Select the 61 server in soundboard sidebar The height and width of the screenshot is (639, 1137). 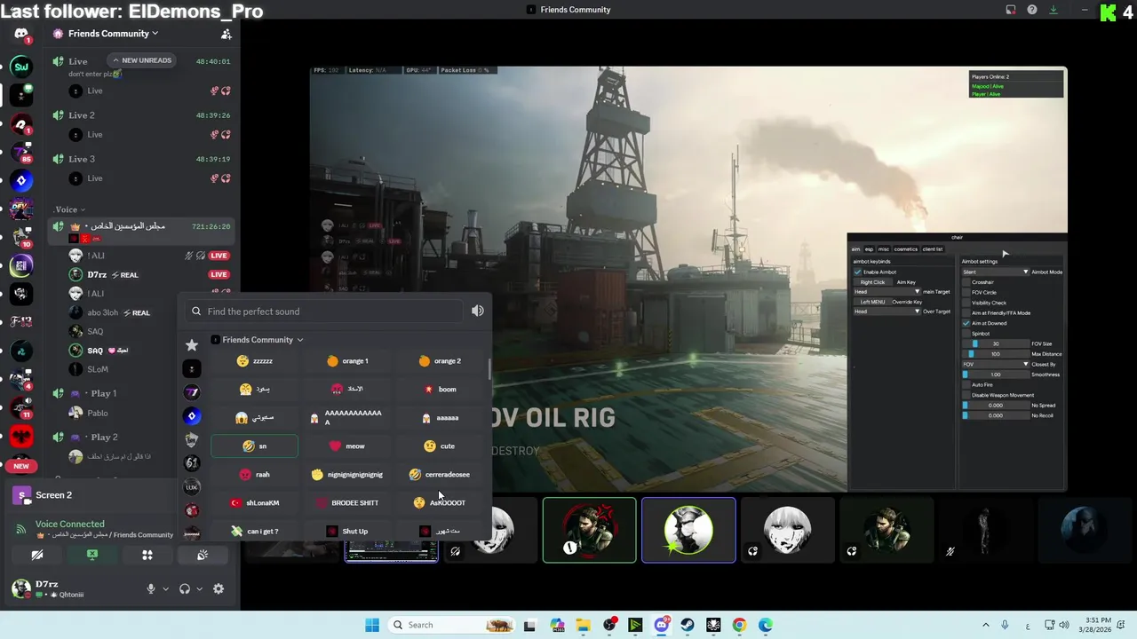(192, 463)
